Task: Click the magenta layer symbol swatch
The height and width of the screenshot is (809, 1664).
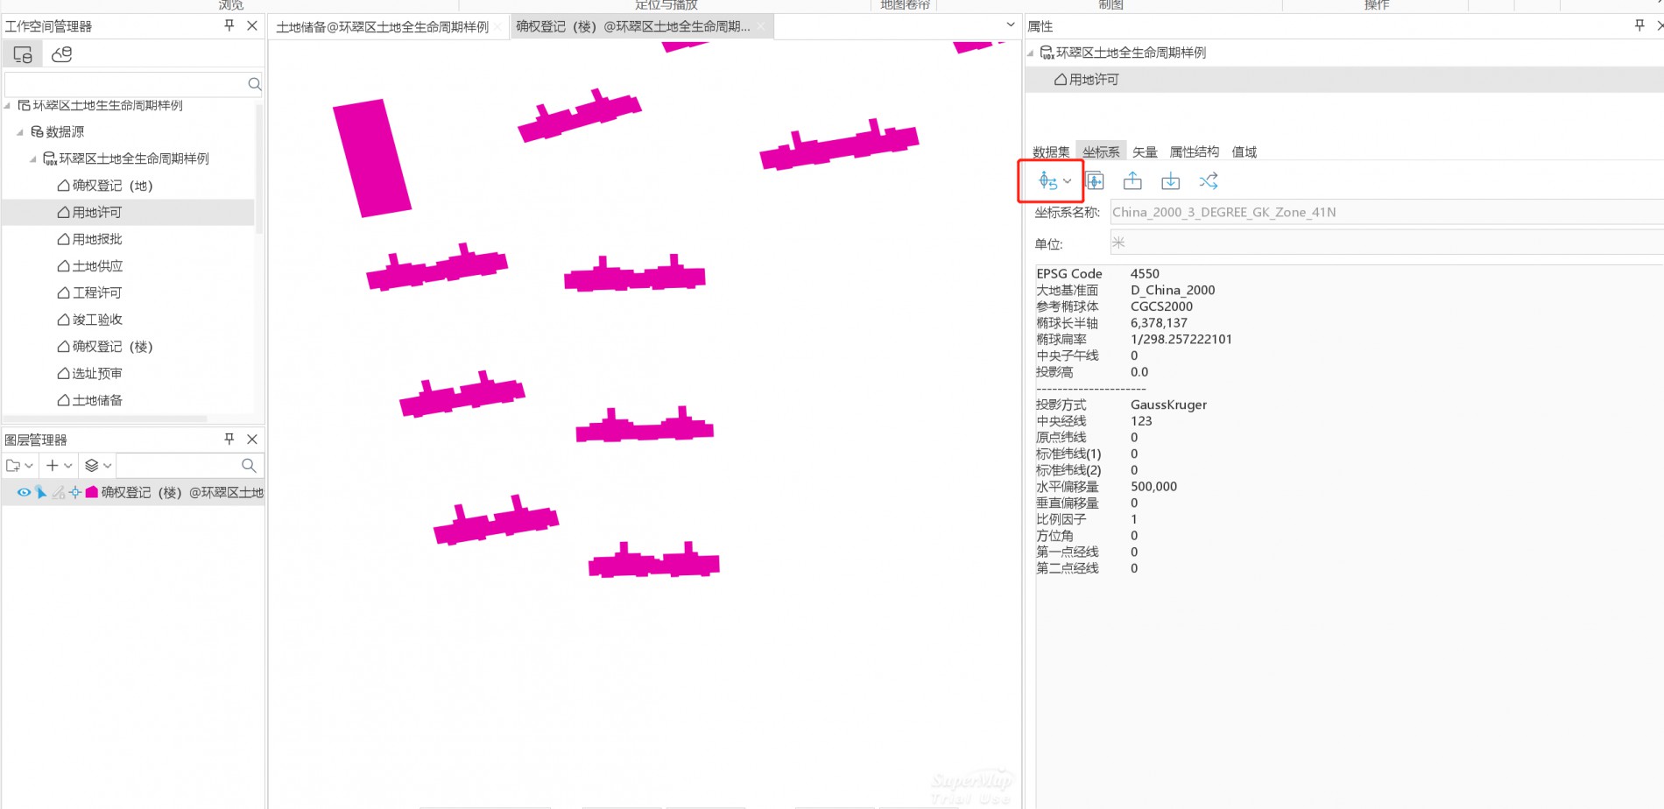Action: pos(91,492)
